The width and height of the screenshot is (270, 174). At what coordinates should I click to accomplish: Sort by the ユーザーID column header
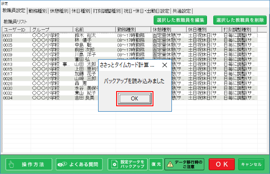(16, 30)
